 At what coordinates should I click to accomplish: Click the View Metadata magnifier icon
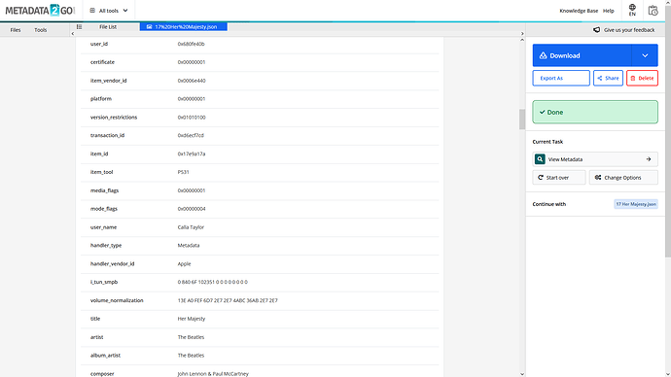click(x=540, y=159)
